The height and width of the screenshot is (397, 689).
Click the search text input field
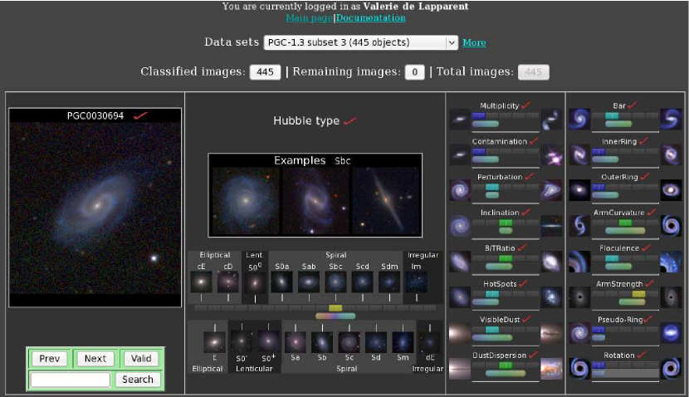(x=71, y=380)
